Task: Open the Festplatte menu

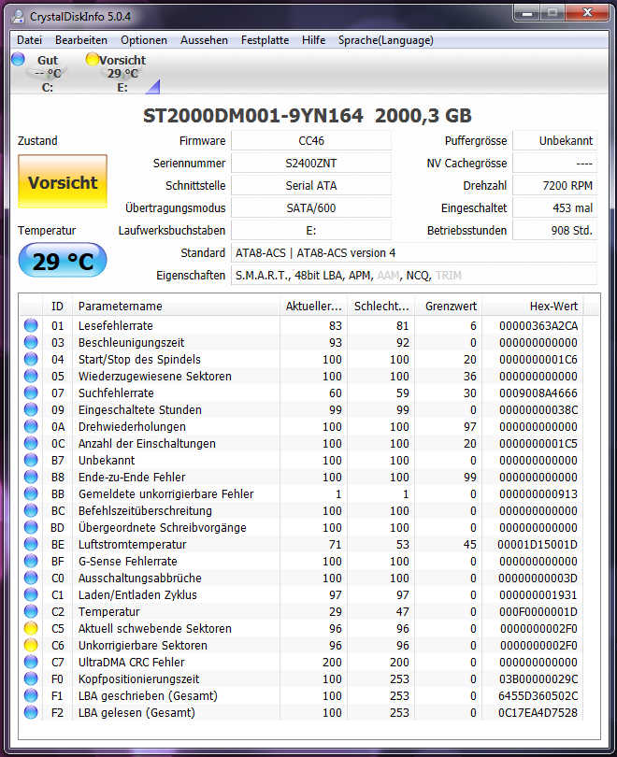Action: point(265,40)
